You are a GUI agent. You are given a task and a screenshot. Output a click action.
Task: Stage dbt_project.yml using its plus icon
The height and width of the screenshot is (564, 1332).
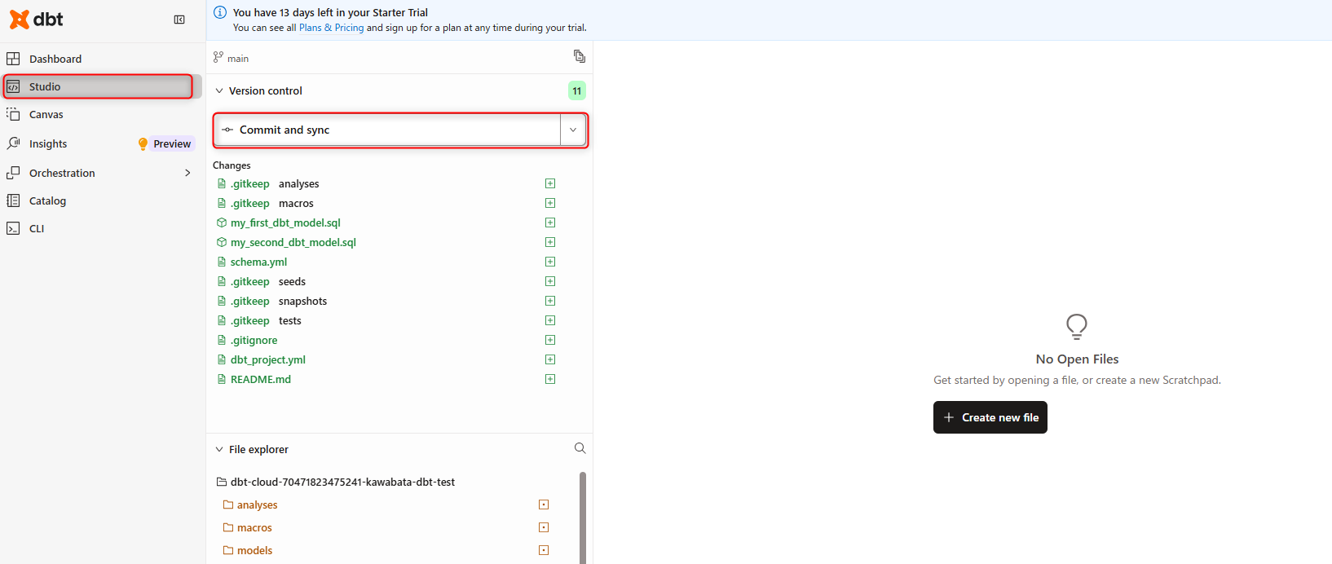pos(550,359)
